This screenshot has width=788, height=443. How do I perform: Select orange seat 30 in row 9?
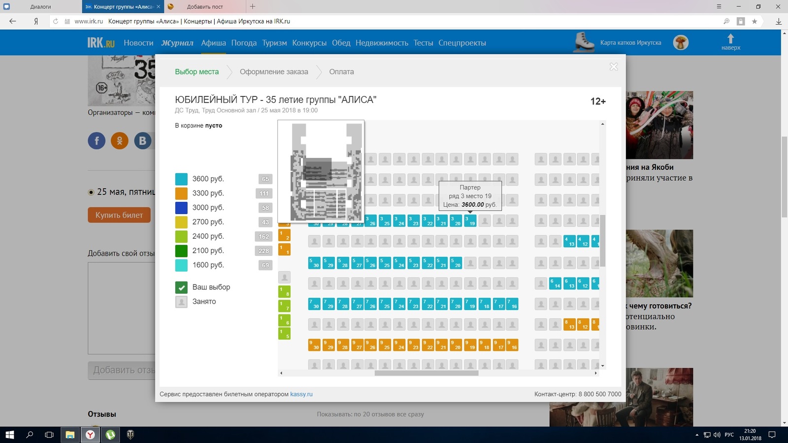314,345
